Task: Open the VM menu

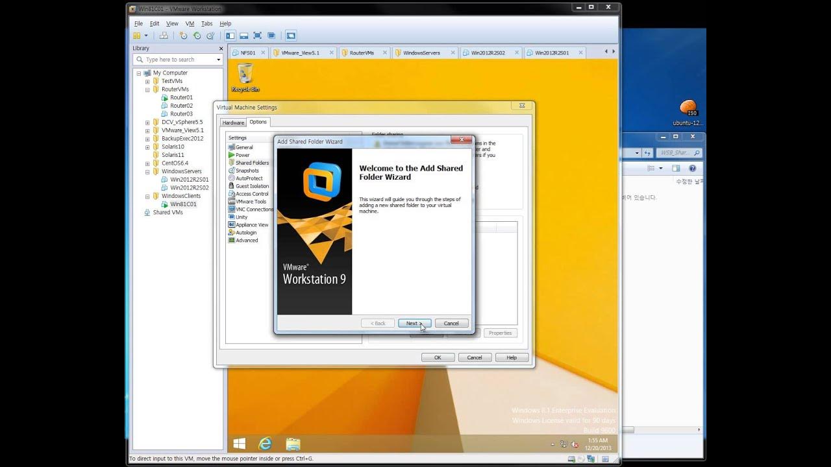Action: (x=190, y=23)
